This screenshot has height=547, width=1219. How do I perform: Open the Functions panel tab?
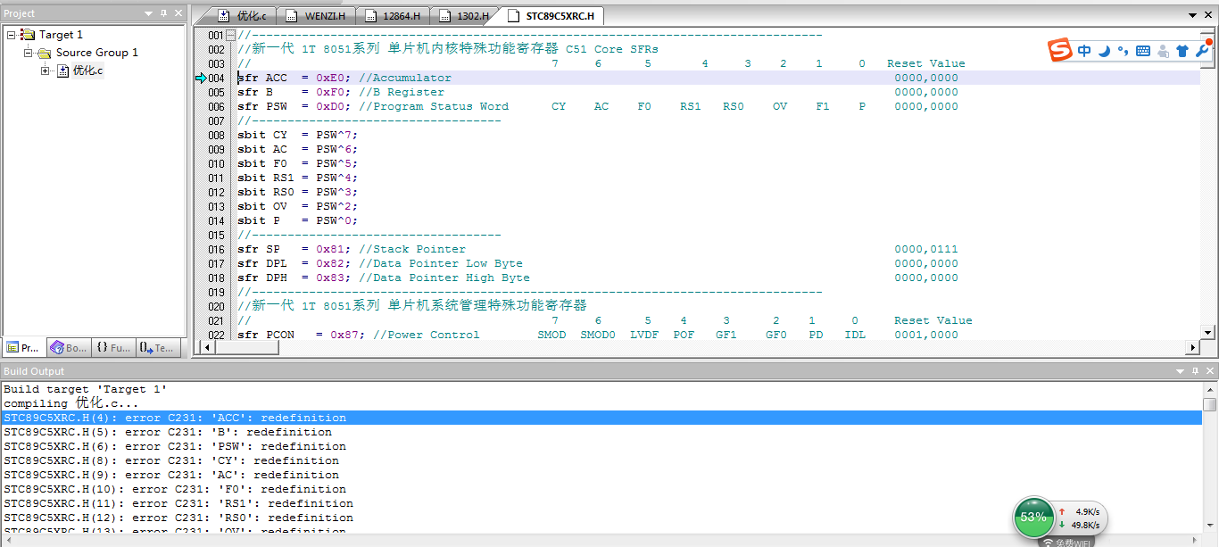(113, 348)
